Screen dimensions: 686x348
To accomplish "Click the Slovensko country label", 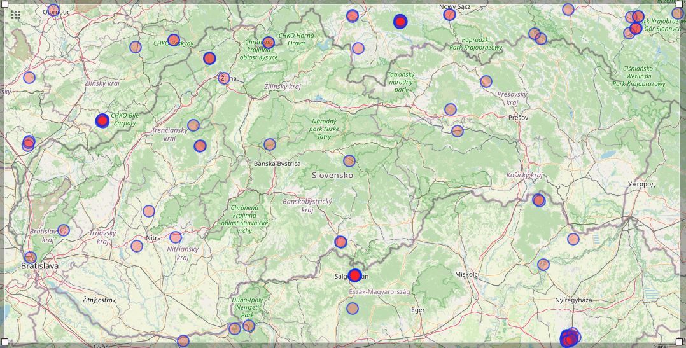I will pyautogui.click(x=332, y=175).
